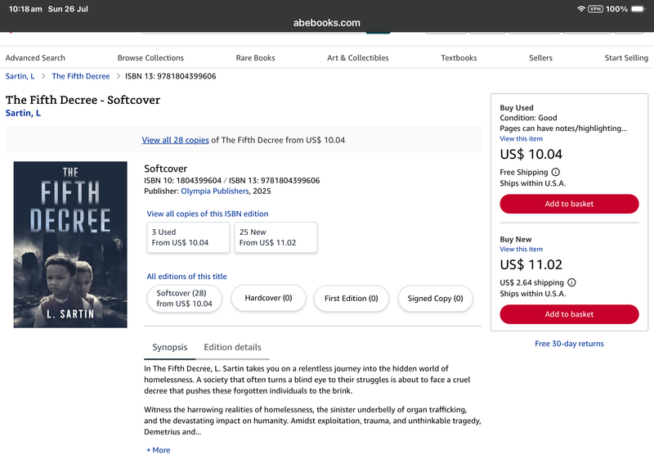Open Olympia Publishers link

tap(215, 191)
